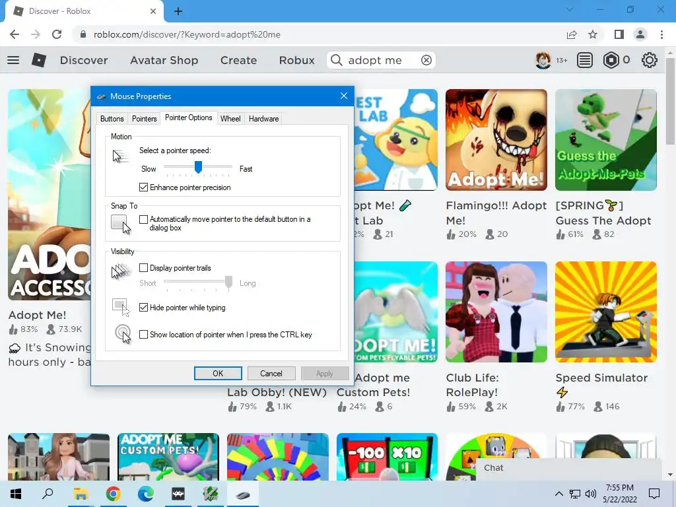The image size is (676, 507).
Task: Open Avatar Shop in Roblox navigation
Action: pyautogui.click(x=164, y=60)
